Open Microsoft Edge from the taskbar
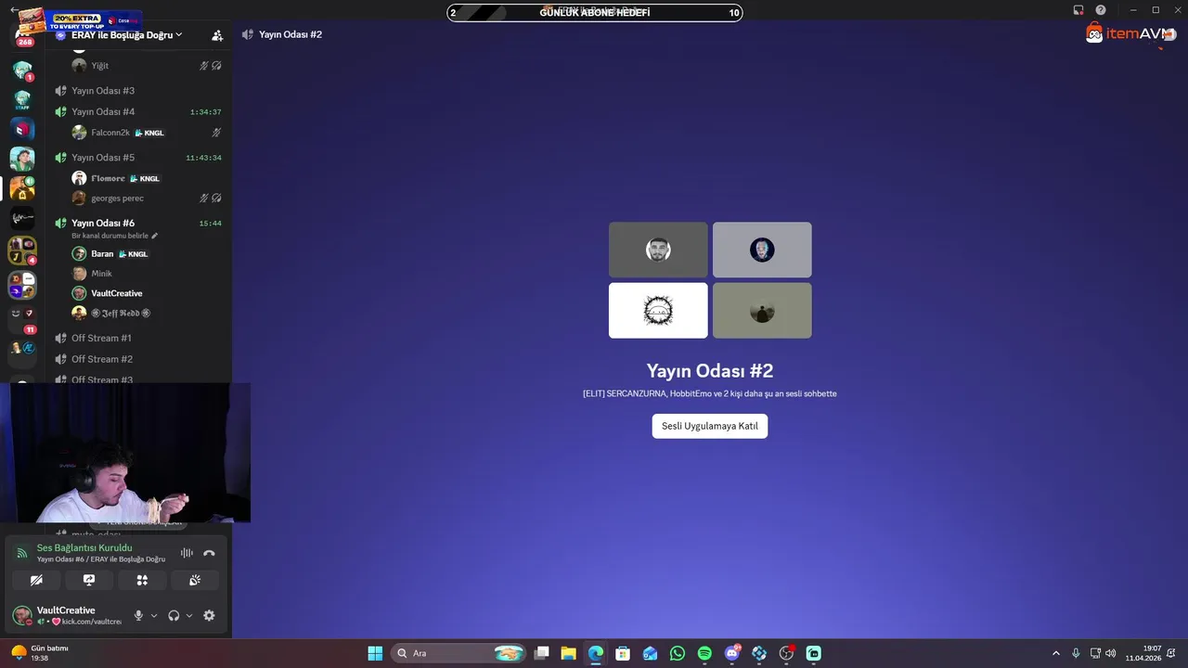The height and width of the screenshot is (668, 1188). click(x=596, y=653)
